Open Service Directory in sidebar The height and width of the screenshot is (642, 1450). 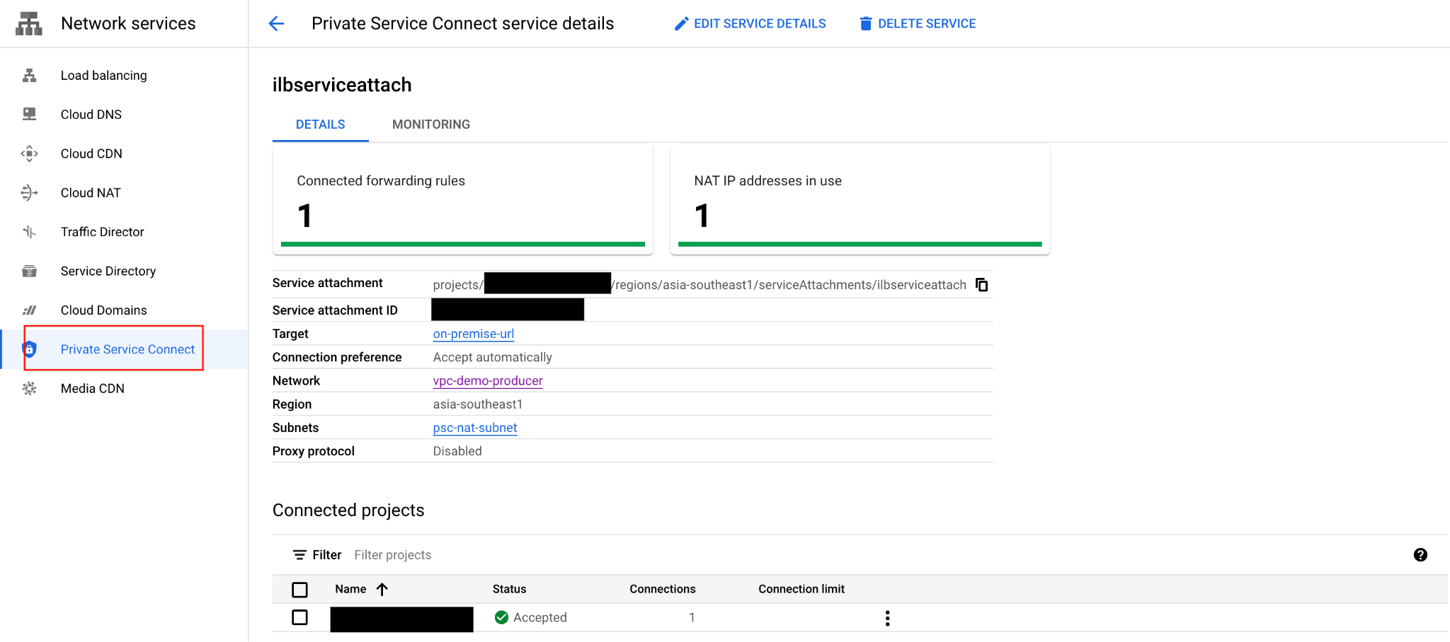tap(108, 272)
